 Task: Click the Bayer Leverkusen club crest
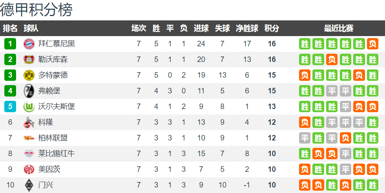click(29, 60)
